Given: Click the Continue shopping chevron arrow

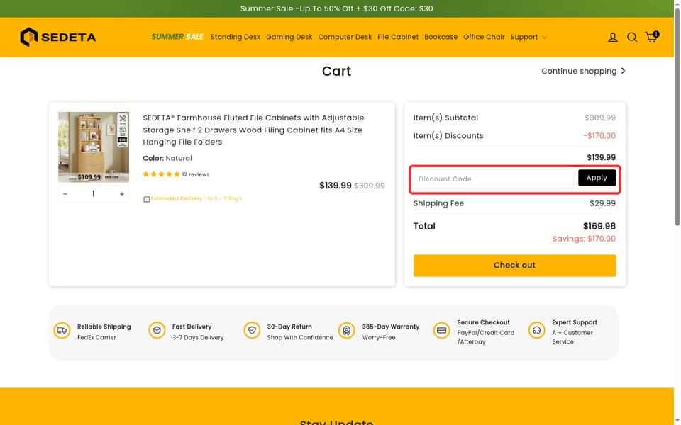Looking at the screenshot, I should (624, 71).
